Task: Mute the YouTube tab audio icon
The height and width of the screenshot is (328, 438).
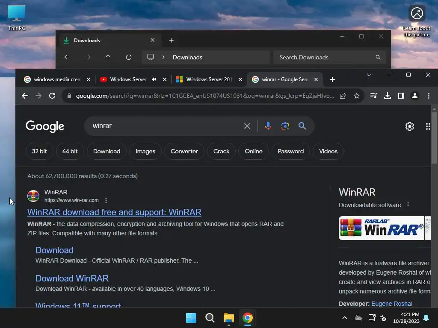Action: 154,79
